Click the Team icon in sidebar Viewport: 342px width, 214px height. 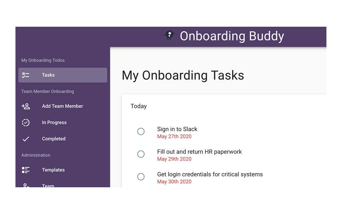pos(26,185)
